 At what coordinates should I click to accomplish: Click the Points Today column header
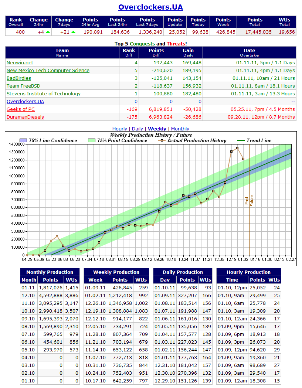[x=198, y=22]
